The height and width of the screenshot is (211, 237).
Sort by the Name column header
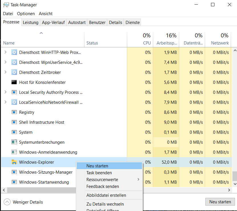point(42,39)
